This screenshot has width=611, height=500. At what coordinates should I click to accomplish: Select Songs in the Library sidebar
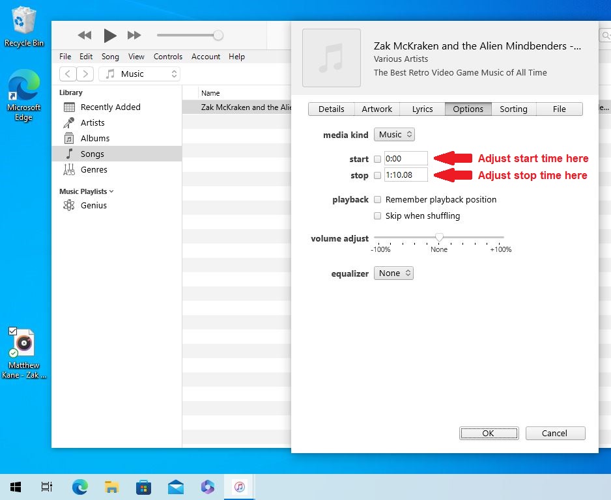(x=117, y=154)
